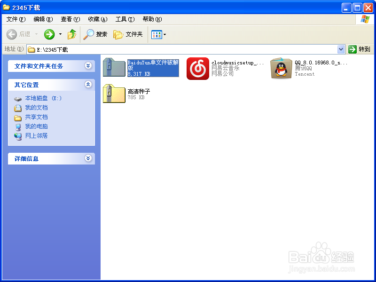Minimize the 2345下载 window
This screenshot has width=376, height=282.
click(346, 8)
